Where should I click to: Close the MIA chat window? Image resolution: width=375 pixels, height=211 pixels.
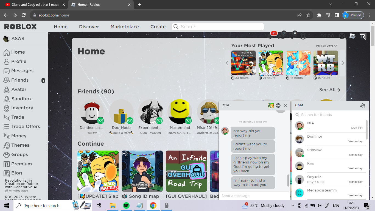(x=285, y=105)
